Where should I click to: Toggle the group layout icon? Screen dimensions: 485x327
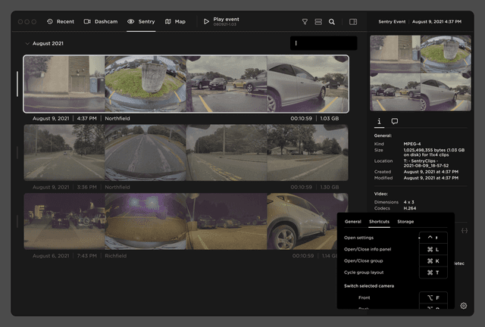click(318, 22)
